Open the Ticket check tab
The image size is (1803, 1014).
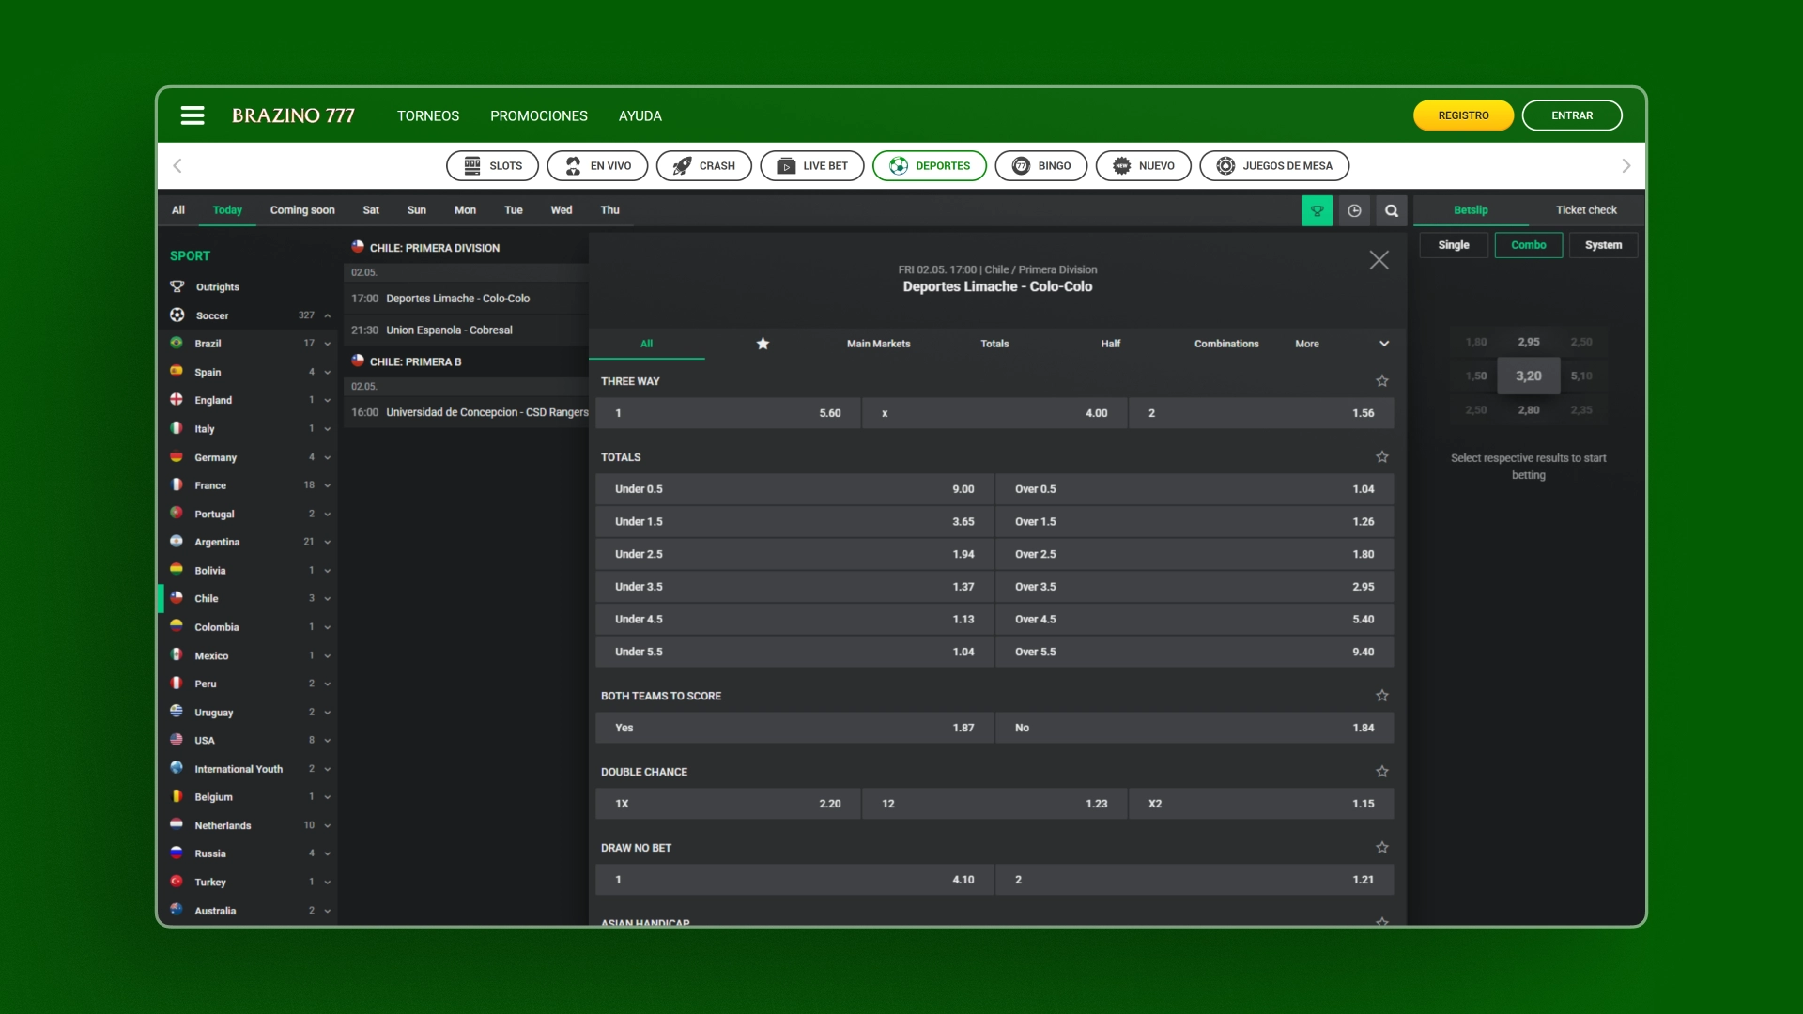(1586, 210)
